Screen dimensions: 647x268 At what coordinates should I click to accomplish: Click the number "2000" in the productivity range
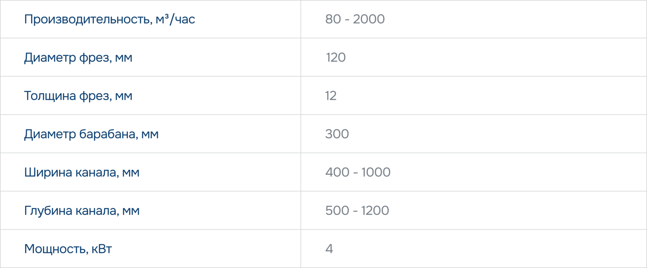pyautogui.click(x=369, y=19)
